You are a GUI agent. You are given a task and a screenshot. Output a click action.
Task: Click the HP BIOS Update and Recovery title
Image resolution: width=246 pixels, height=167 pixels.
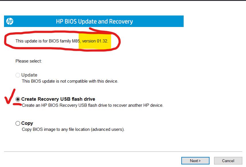95,22
